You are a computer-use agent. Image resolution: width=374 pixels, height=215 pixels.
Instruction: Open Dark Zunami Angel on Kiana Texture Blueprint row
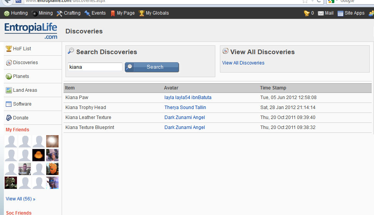[x=184, y=127]
